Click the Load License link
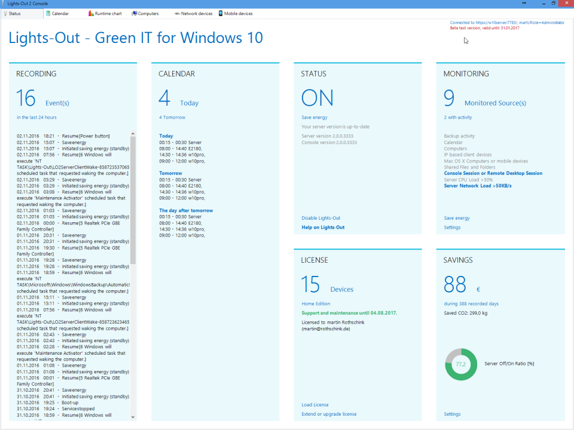 click(x=315, y=405)
